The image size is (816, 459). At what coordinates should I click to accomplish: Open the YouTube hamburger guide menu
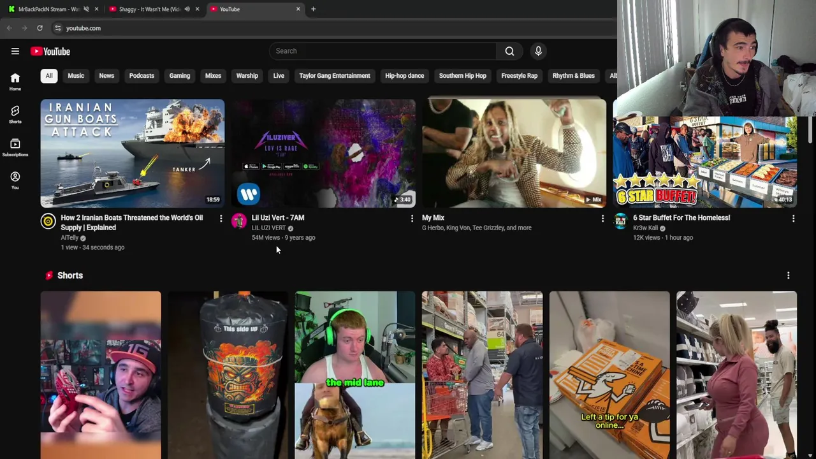click(x=15, y=51)
